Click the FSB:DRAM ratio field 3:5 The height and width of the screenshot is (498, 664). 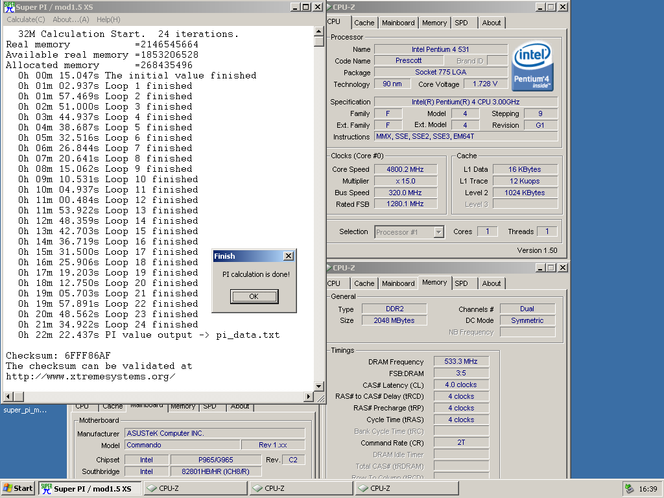[461, 373]
